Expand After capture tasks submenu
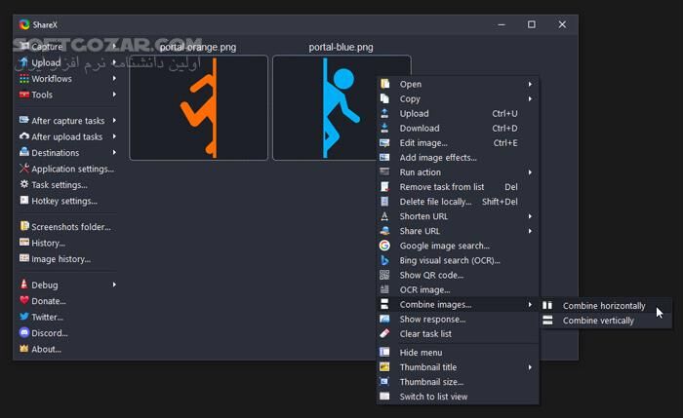This screenshot has width=683, height=418. [114, 121]
